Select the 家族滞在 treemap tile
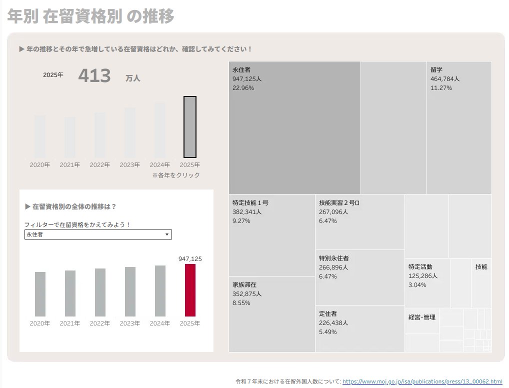The height and width of the screenshot is (388, 509). [272, 314]
